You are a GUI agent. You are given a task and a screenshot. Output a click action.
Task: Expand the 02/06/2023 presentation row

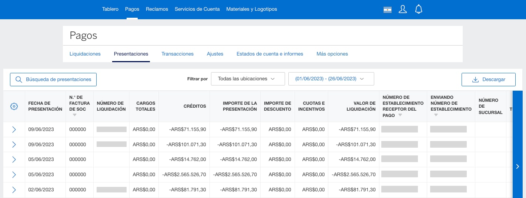(14, 190)
